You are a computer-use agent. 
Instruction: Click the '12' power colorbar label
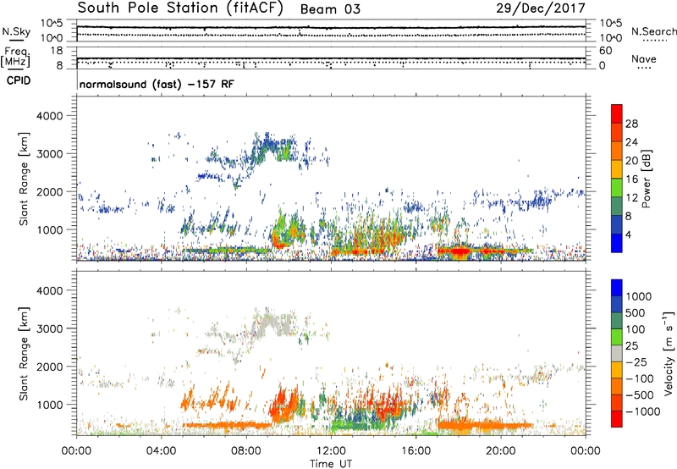(631, 198)
